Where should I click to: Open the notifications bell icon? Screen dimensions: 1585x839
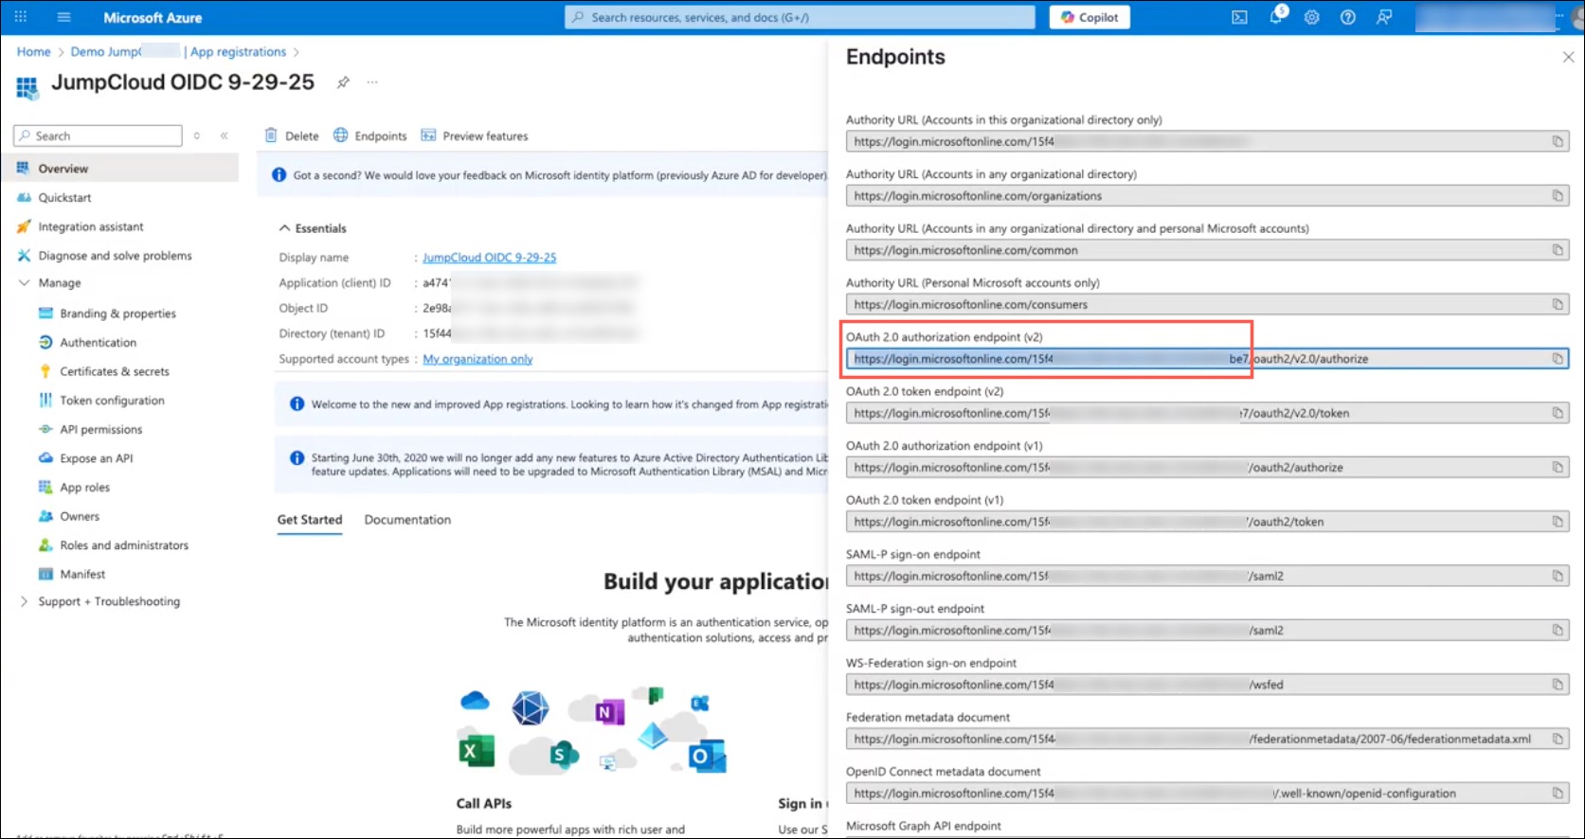(x=1276, y=17)
